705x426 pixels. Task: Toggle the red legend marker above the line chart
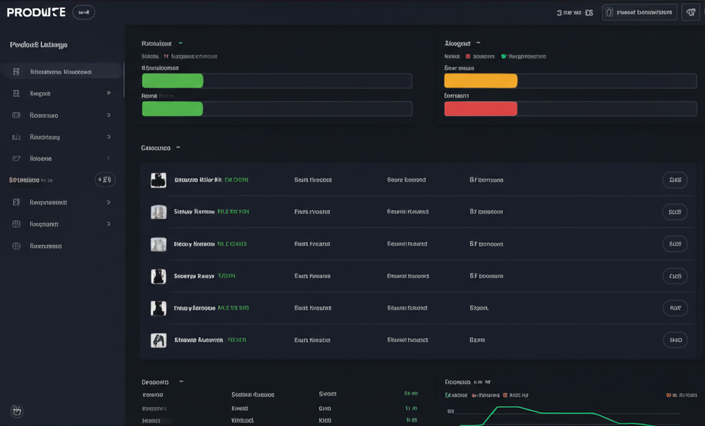click(505, 396)
